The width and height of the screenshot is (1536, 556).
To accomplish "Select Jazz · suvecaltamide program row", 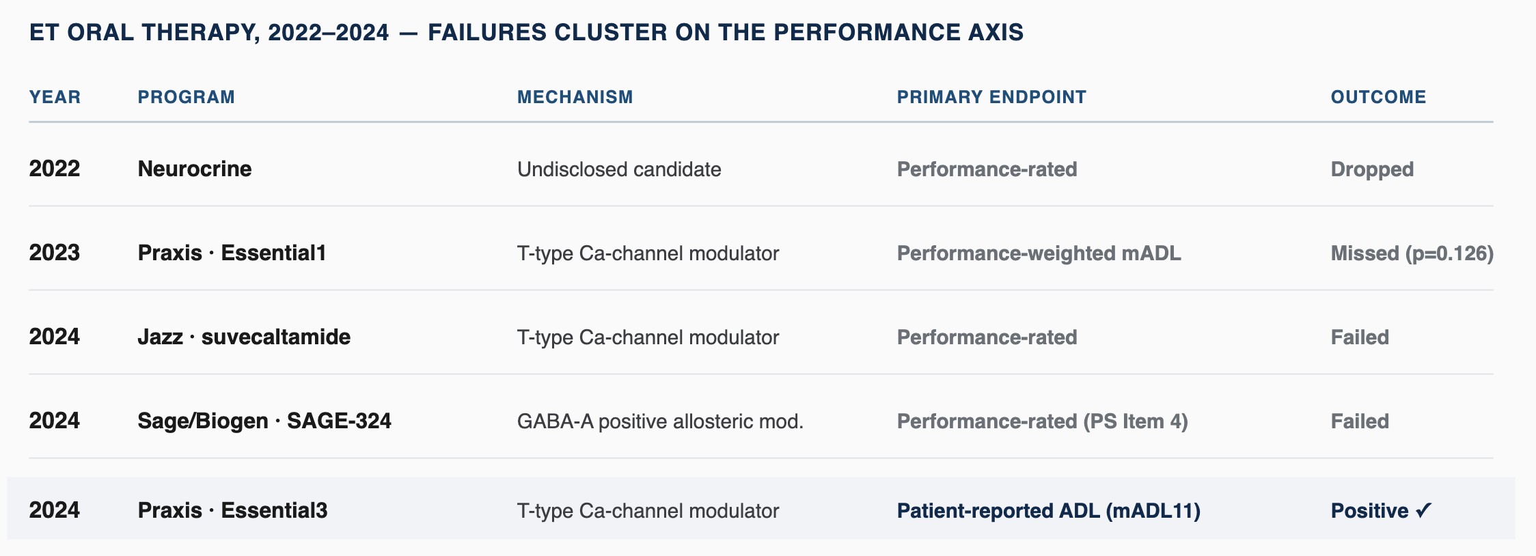I will [x=760, y=337].
